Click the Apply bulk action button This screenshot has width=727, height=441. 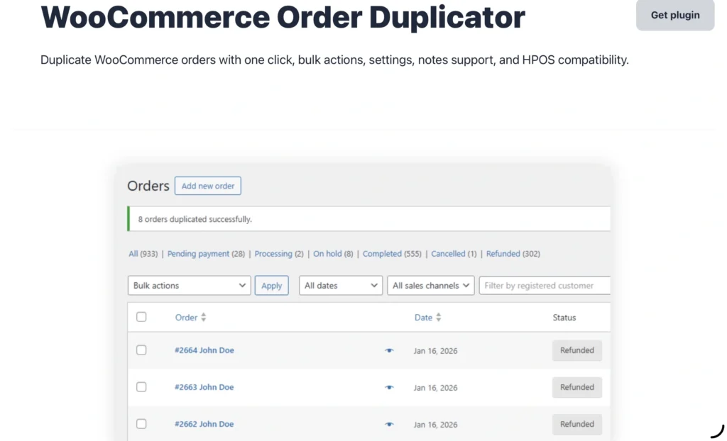tap(271, 286)
